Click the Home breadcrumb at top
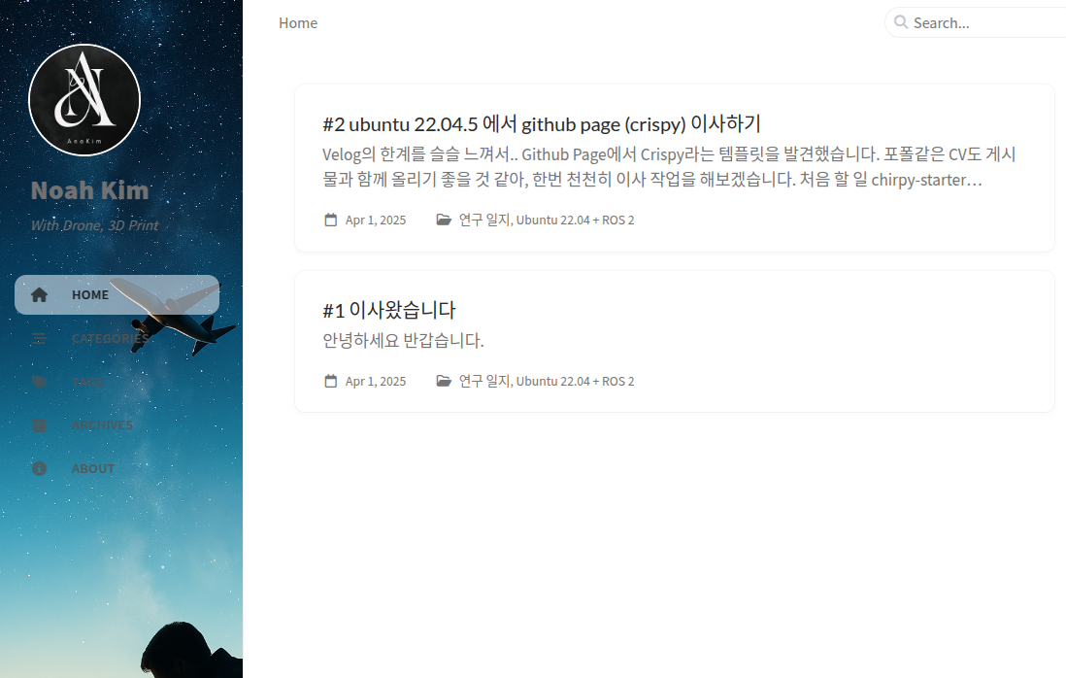This screenshot has width=1066, height=678. coord(298,23)
